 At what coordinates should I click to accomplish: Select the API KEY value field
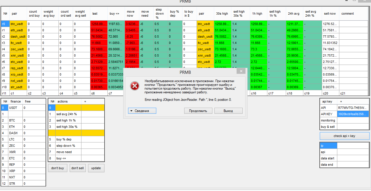353,114
